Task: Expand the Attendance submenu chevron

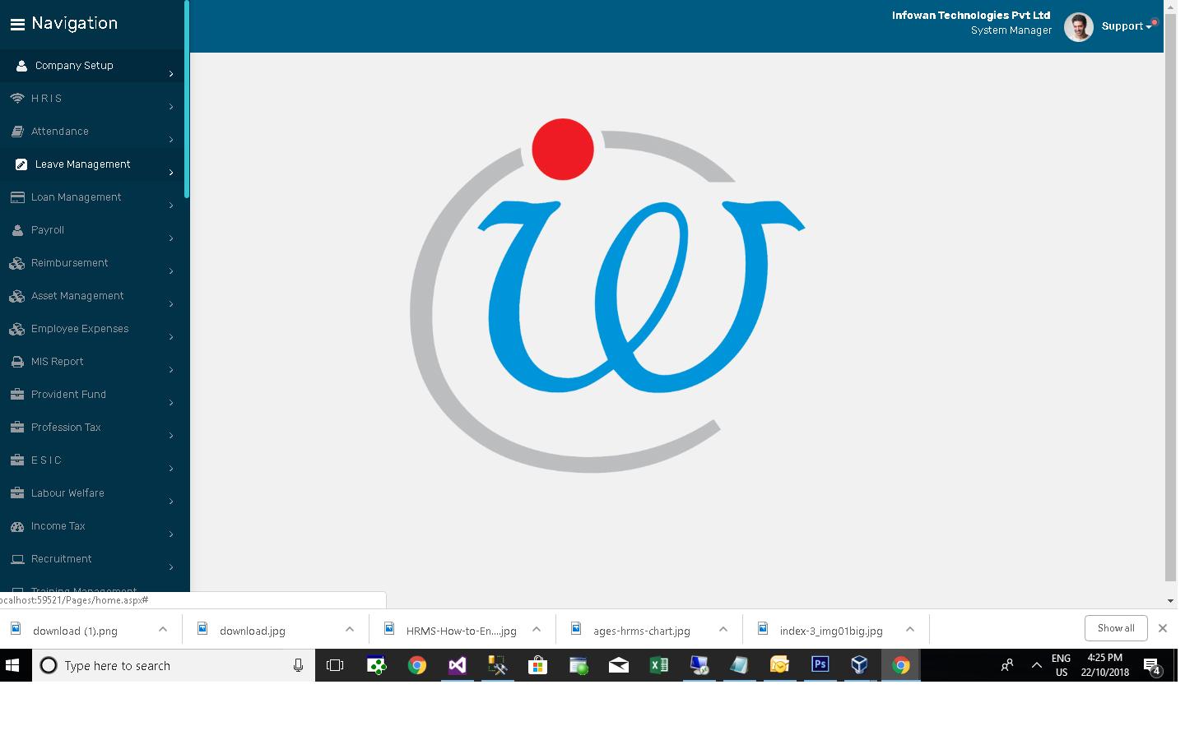Action: pyautogui.click(x=171, y=140)
